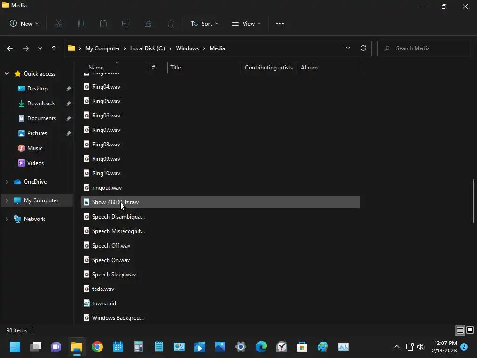477x358 pixels.
Task: Open the New item dropdown
Action: pos(24,23)
